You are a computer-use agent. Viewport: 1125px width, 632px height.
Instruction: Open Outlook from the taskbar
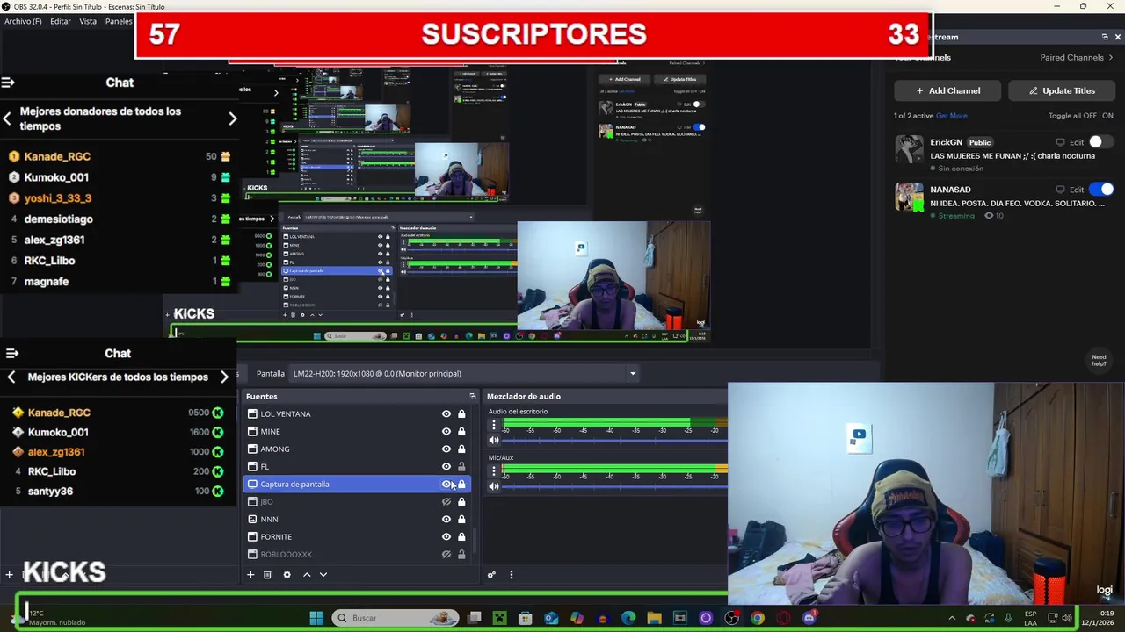(x=551, y=618)
